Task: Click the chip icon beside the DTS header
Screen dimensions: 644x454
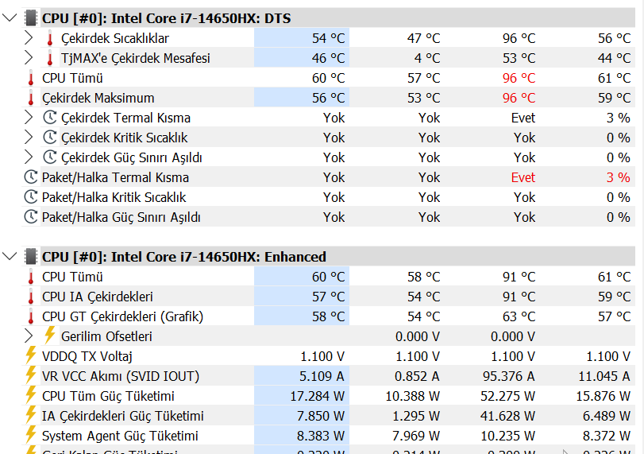Action: (x=31, y=18)
